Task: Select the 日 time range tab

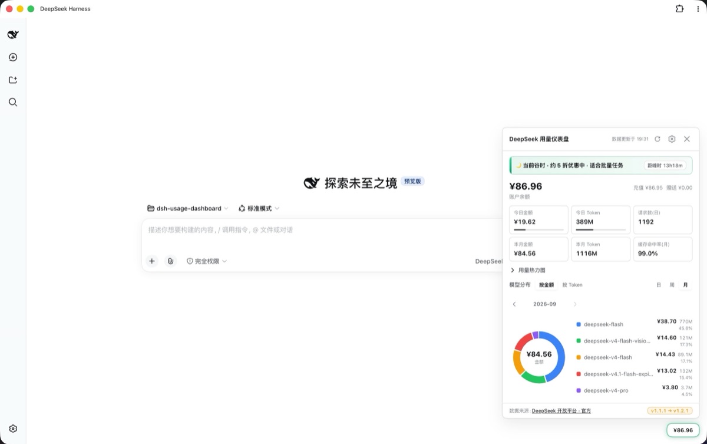Action: point(659,285)
